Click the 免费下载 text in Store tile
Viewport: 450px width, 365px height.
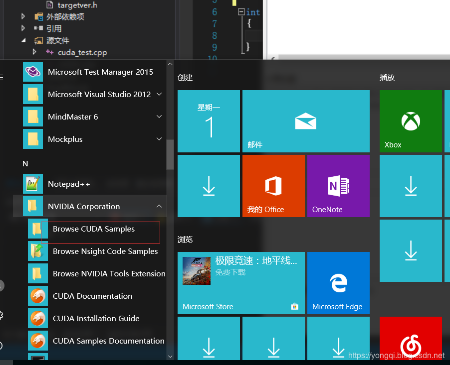coord(230,272)
